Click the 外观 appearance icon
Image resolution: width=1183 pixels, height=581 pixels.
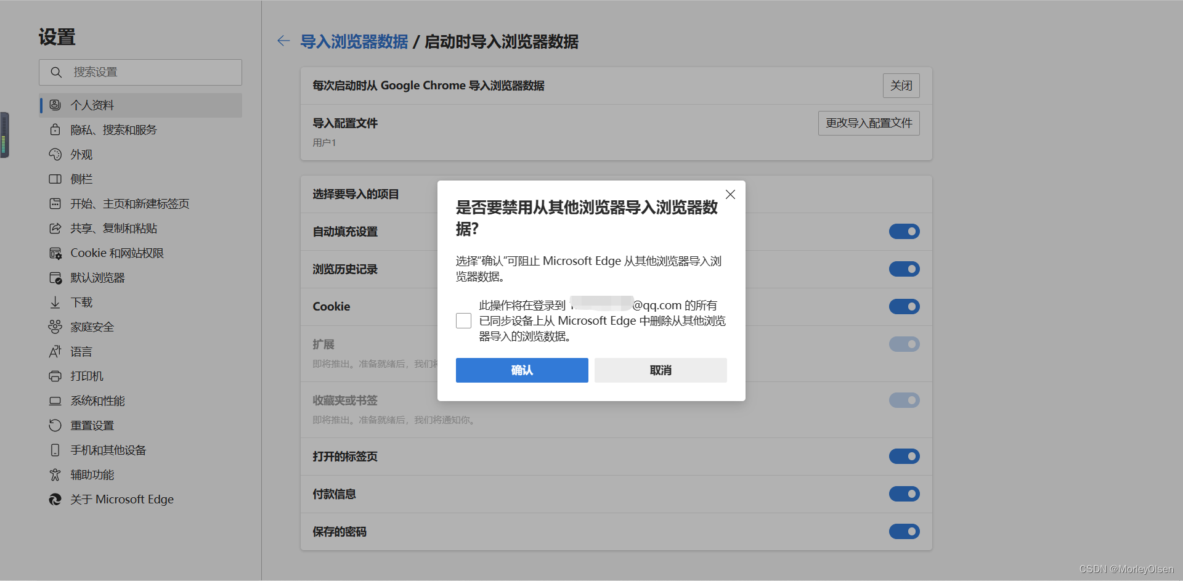(55, 154)
